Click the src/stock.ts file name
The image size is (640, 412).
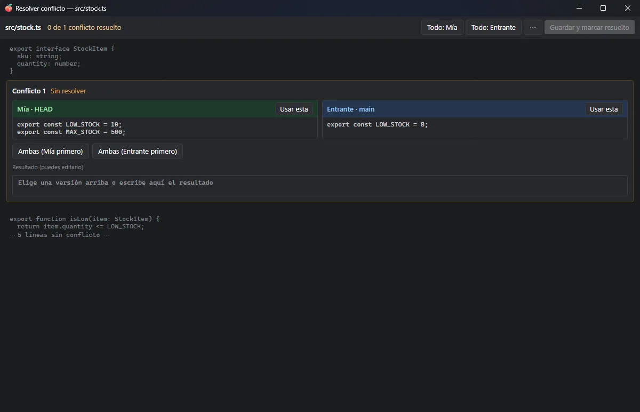tap(23, 27)
